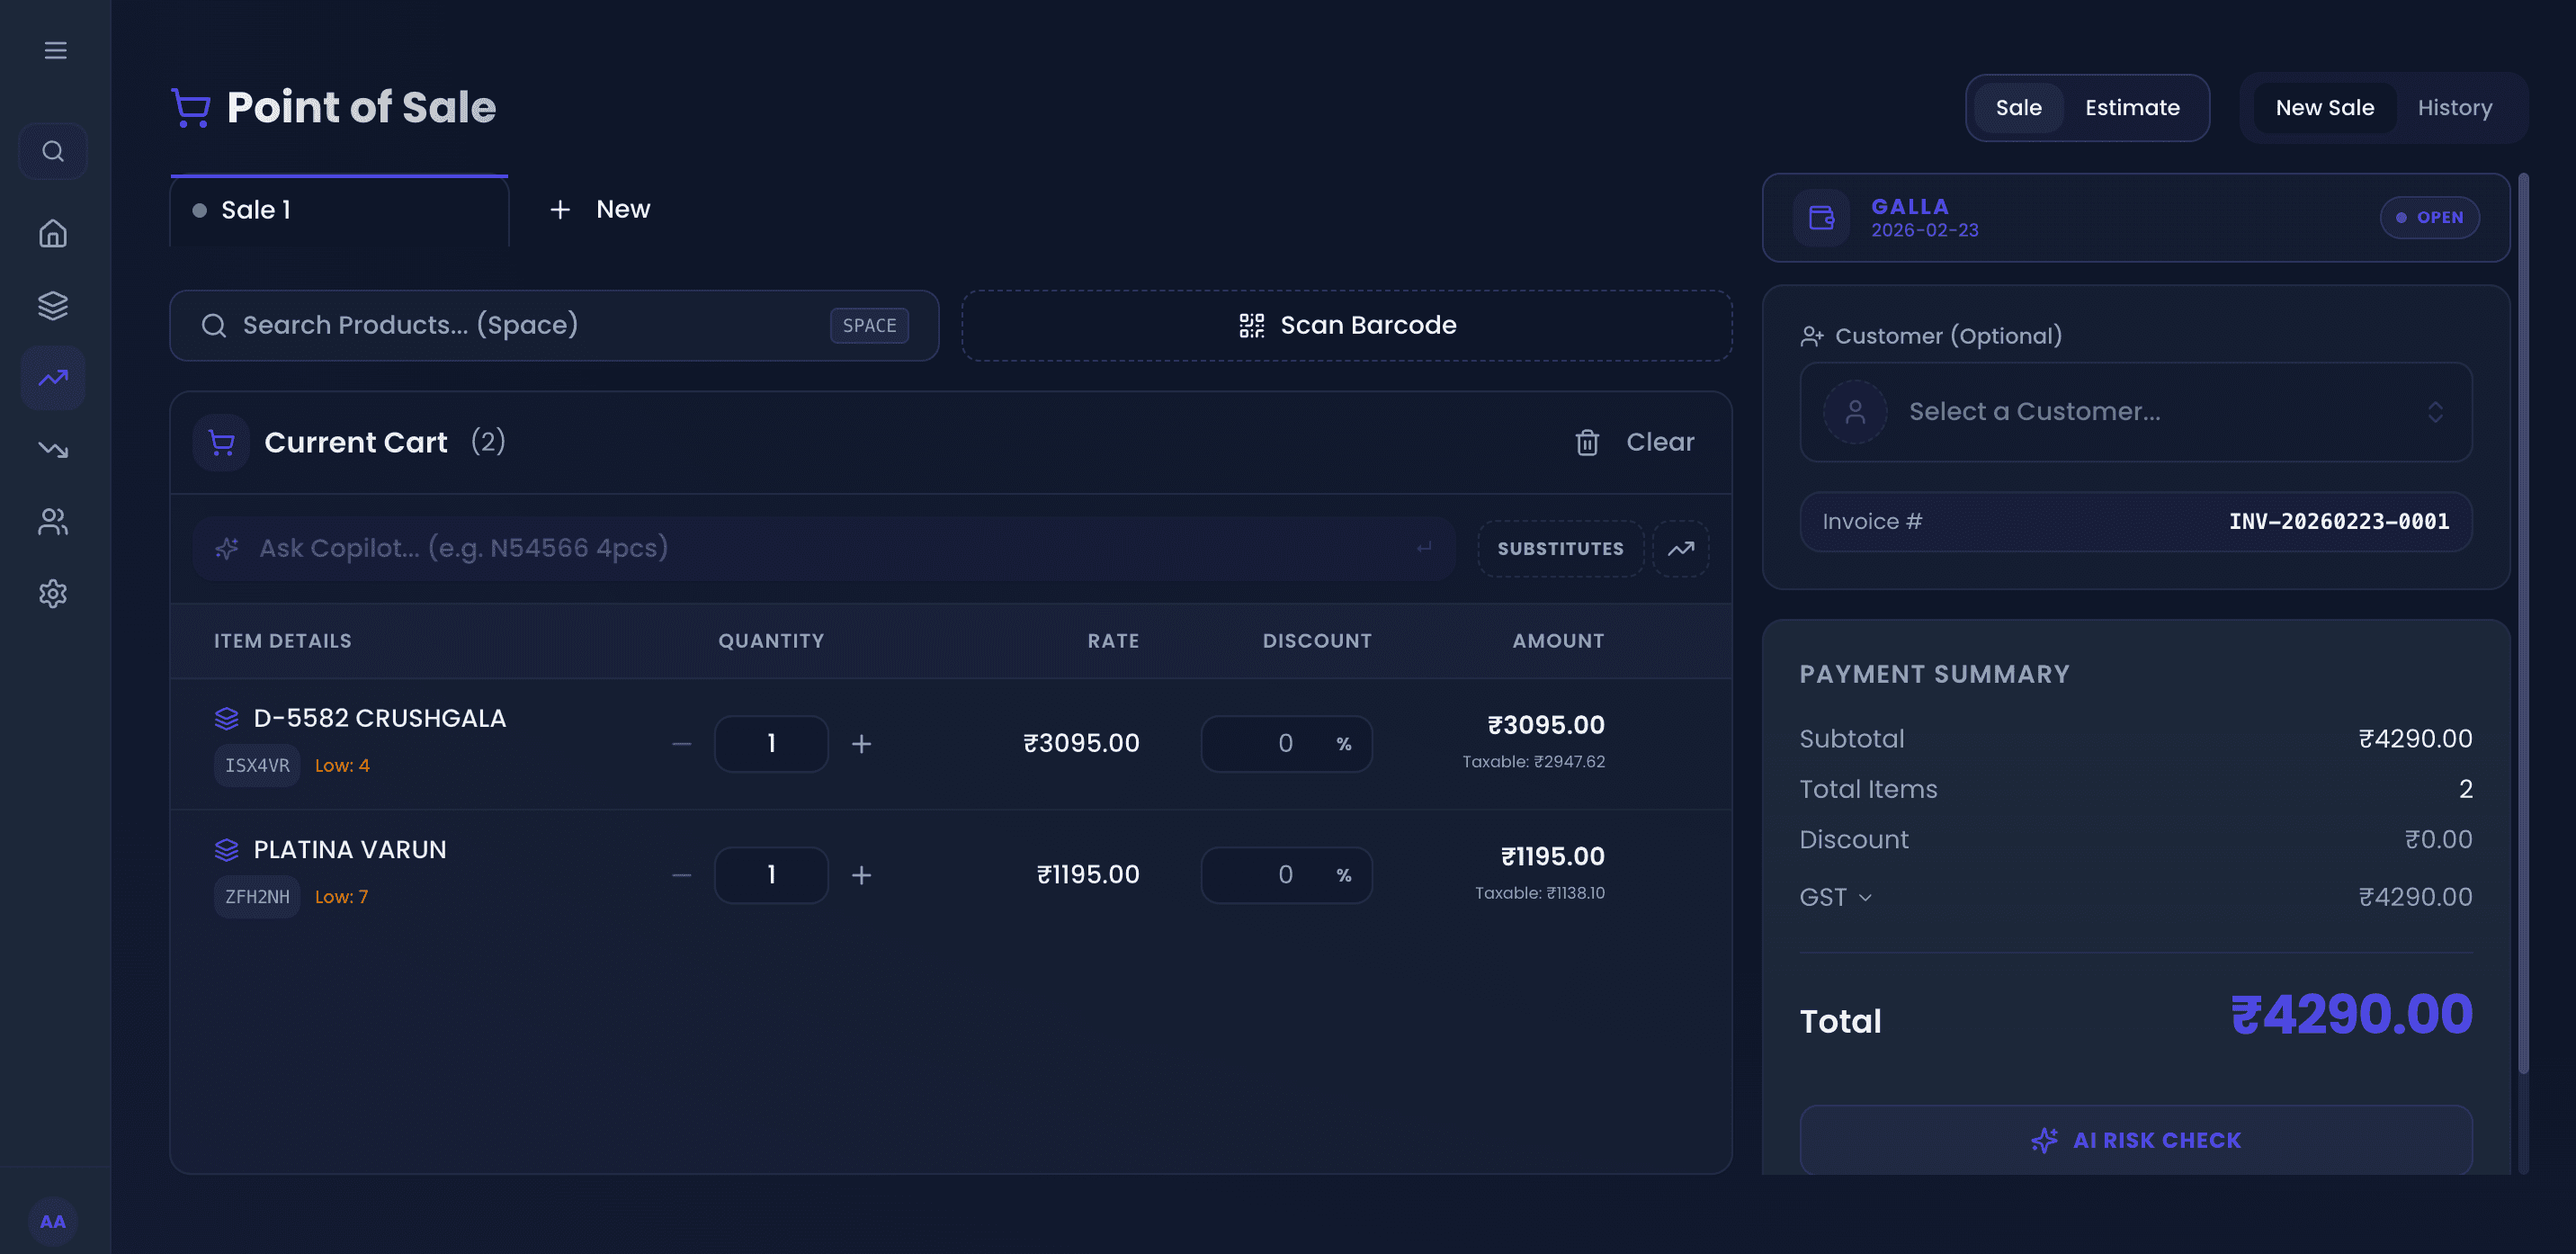2576x1254 pixels.
Task: Switch mode to Estimate
Action: pos(2132,107)
